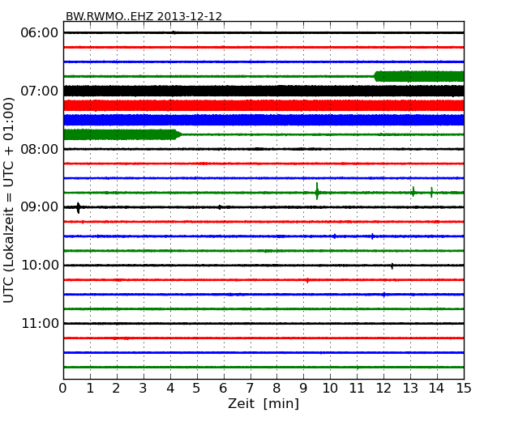Click the thick blue trace above 08:00
527x421 pixels.
263,120
